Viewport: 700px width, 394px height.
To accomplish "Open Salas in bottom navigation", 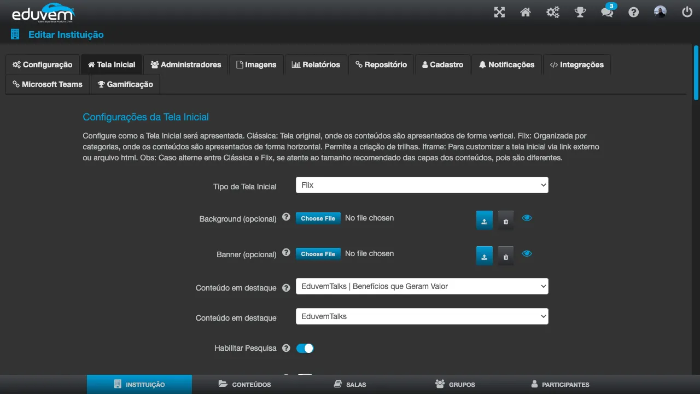I will pyautogui.click(x=350, y=384).
